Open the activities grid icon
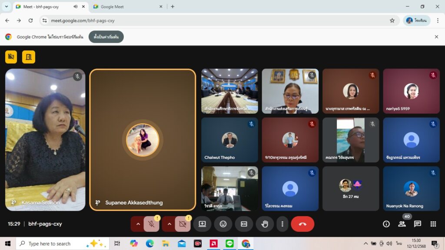Image resolution: width=445 pixels, height=250 pixels. [x=433, y=224]
